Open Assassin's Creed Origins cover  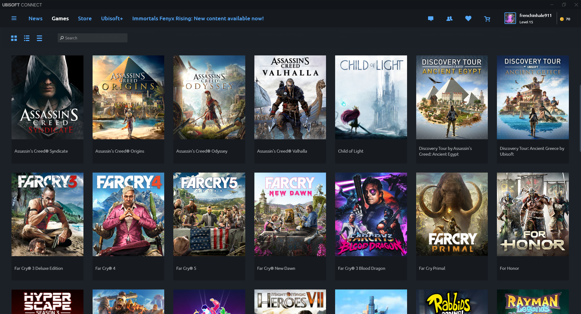pyautogui.click(x=128, y=97)
